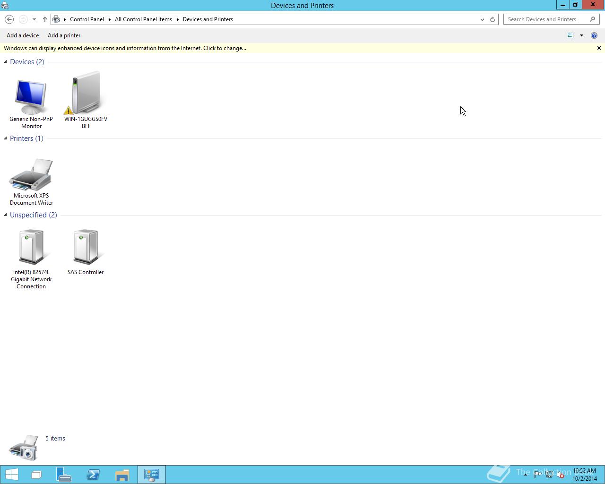Viewport: 605px width, 484px height.
Task: Navigate to Control Panel breadcrumb
Action: pos(87,19)
